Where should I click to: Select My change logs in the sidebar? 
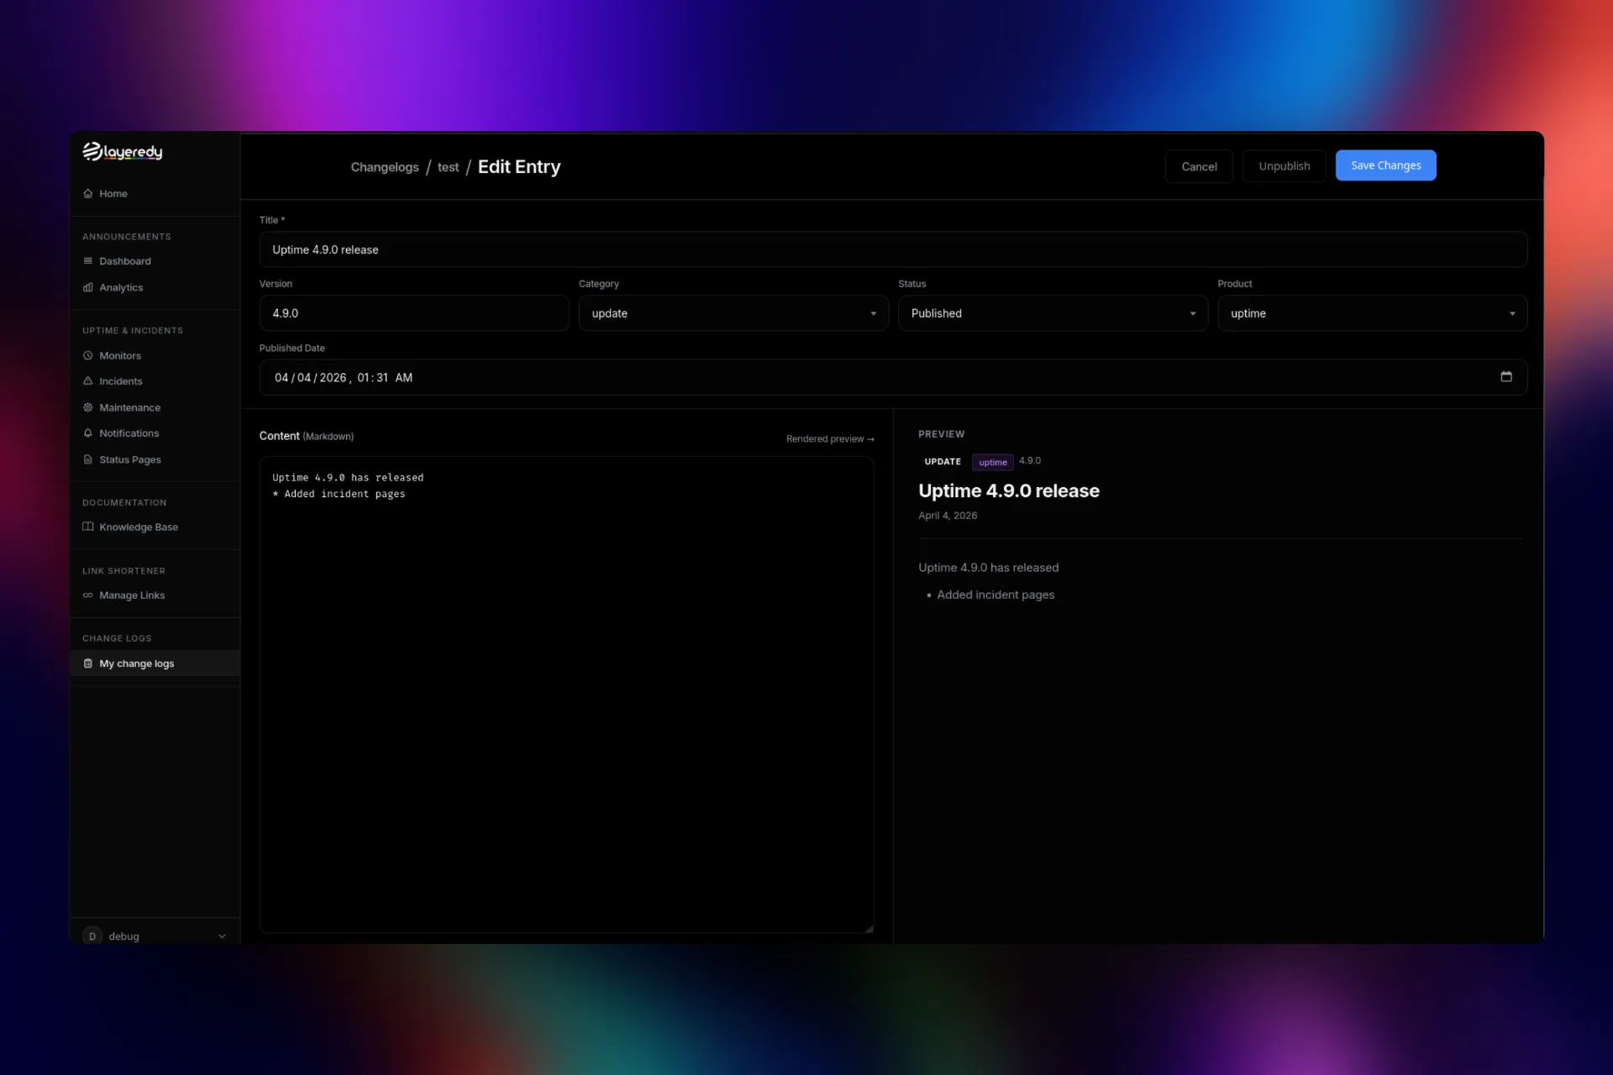pyautogui.click(x=136, y=663)
